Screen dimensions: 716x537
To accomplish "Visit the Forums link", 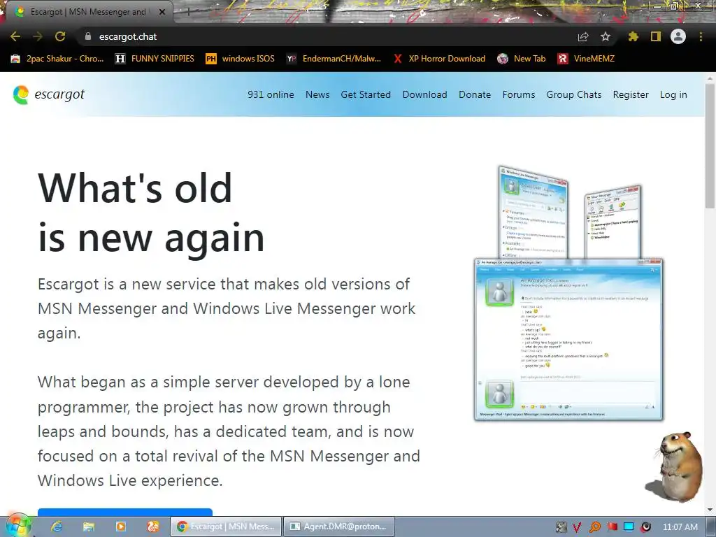I will click(x=519, y=94).
